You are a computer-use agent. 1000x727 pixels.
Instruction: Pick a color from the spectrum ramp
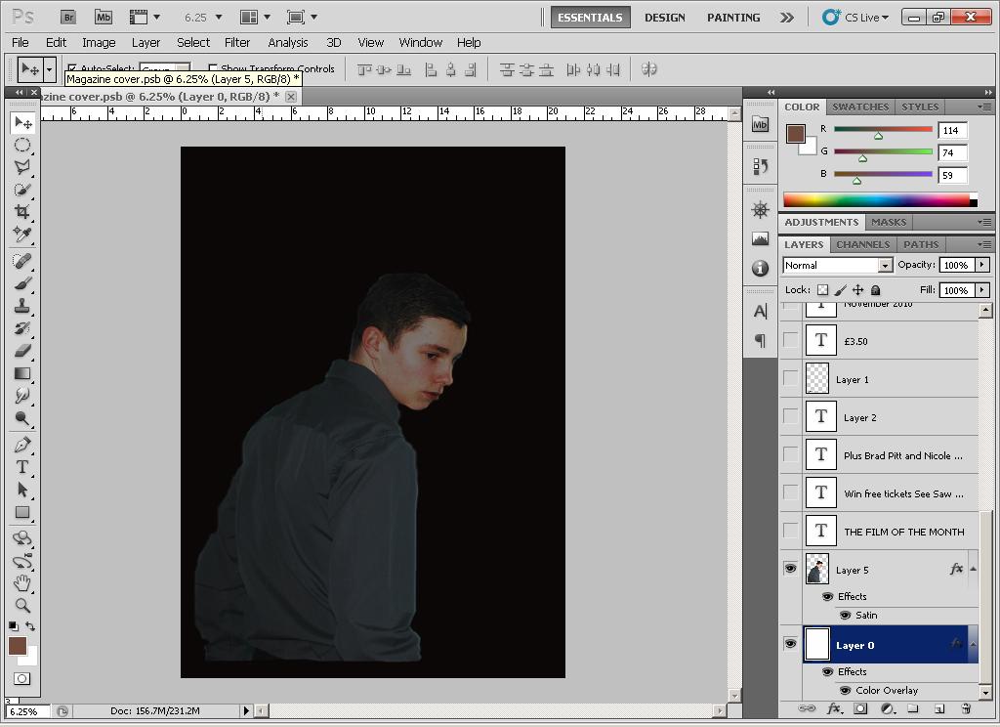point(880,199)
